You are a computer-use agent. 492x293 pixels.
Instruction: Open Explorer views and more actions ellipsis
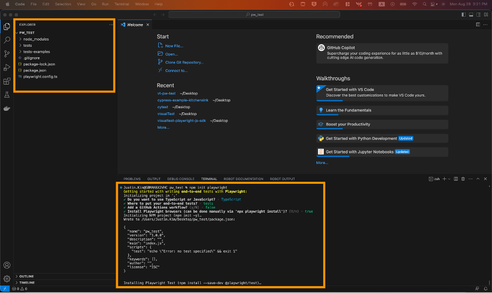111,25
